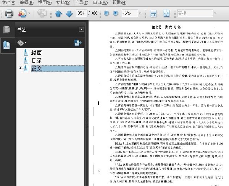The height and width of the screenshot is (186, 229).
Task: Click the Print icon
Action: [x=9, y=13]
